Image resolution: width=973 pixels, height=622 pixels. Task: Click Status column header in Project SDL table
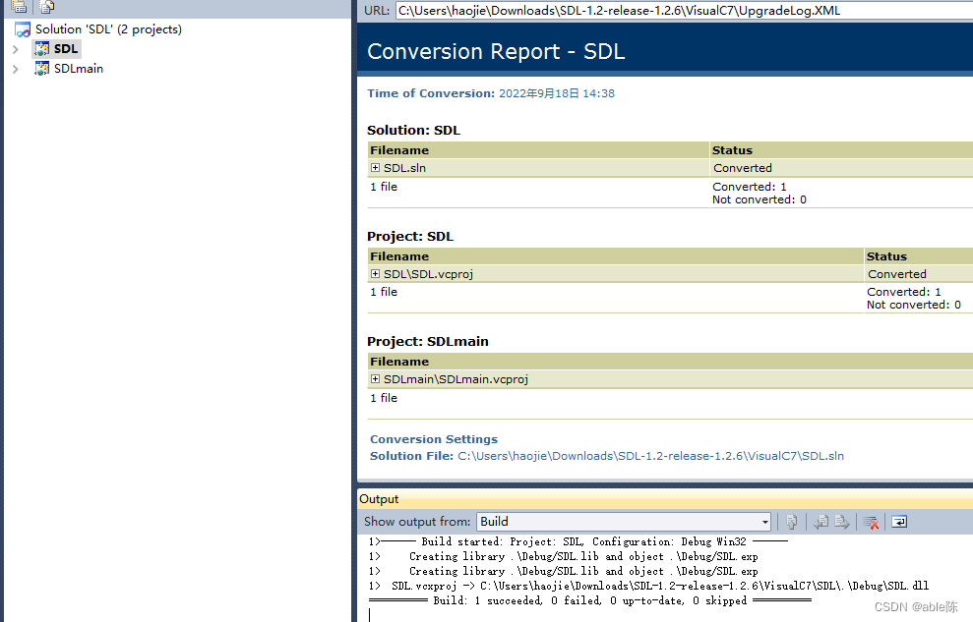918,255
